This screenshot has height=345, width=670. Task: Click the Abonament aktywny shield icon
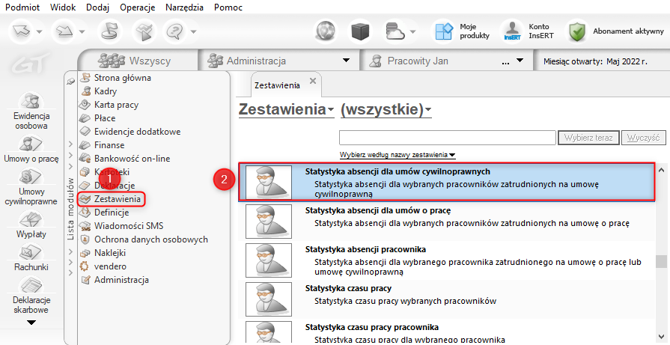tap(578, 31)
